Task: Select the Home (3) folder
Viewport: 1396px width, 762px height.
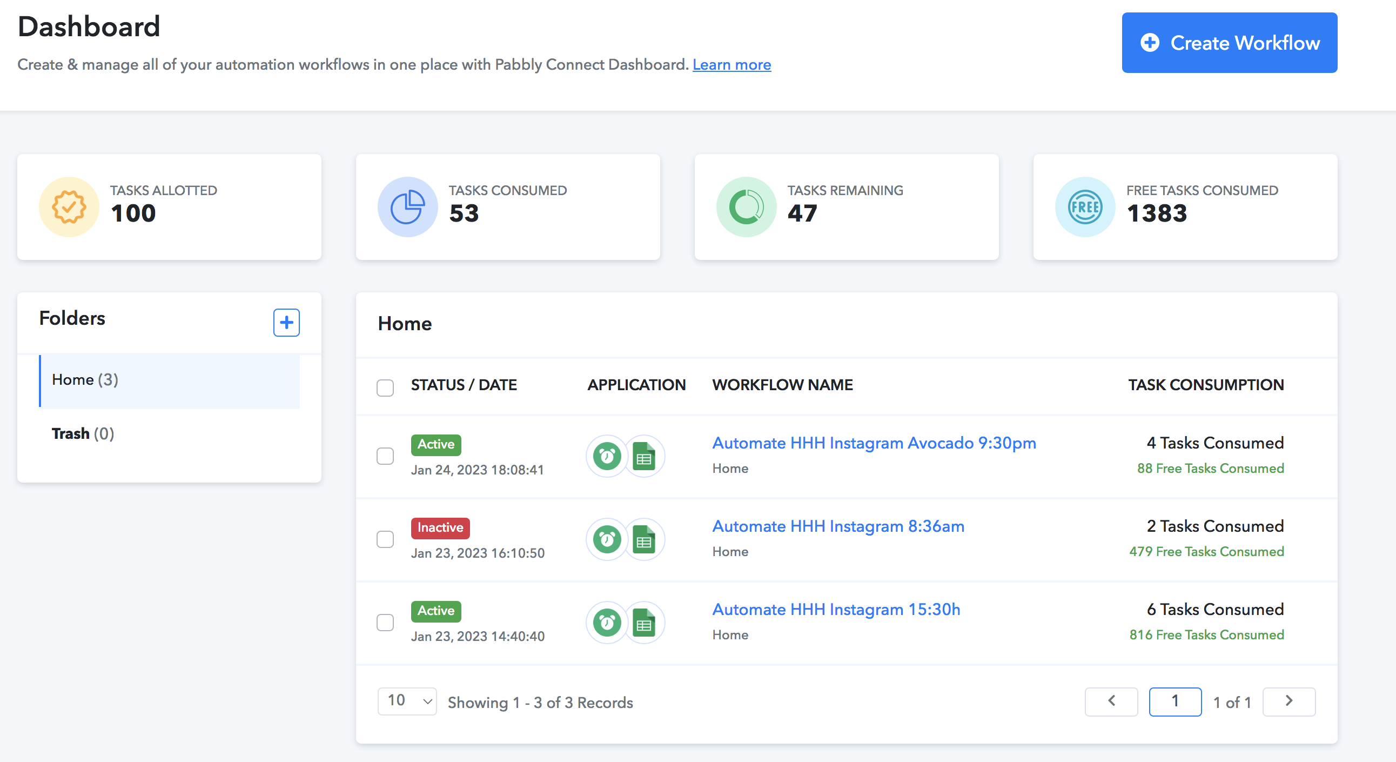Action: [170, 380]
